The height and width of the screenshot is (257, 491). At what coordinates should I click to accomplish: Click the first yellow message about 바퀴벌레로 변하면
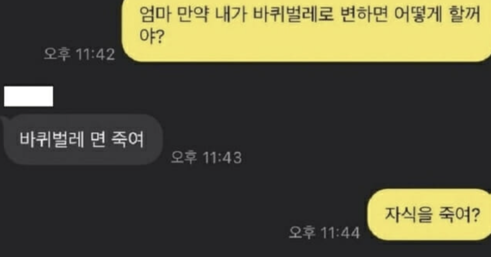pyautogui.click(x=306, y=30)
